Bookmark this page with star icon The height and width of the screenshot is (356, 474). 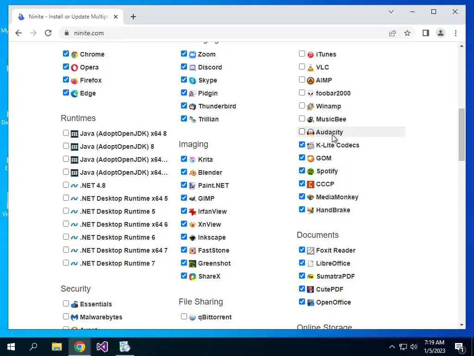pos(407,33)
